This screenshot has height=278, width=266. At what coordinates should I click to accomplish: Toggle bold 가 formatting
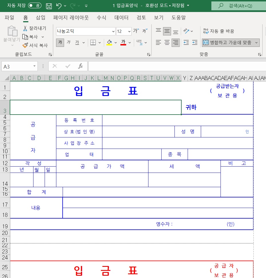tap(60, 43)
